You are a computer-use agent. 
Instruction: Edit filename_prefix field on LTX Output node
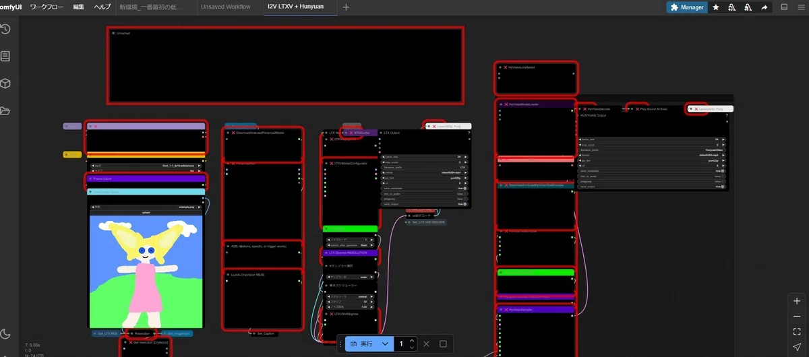click(425, 167)
